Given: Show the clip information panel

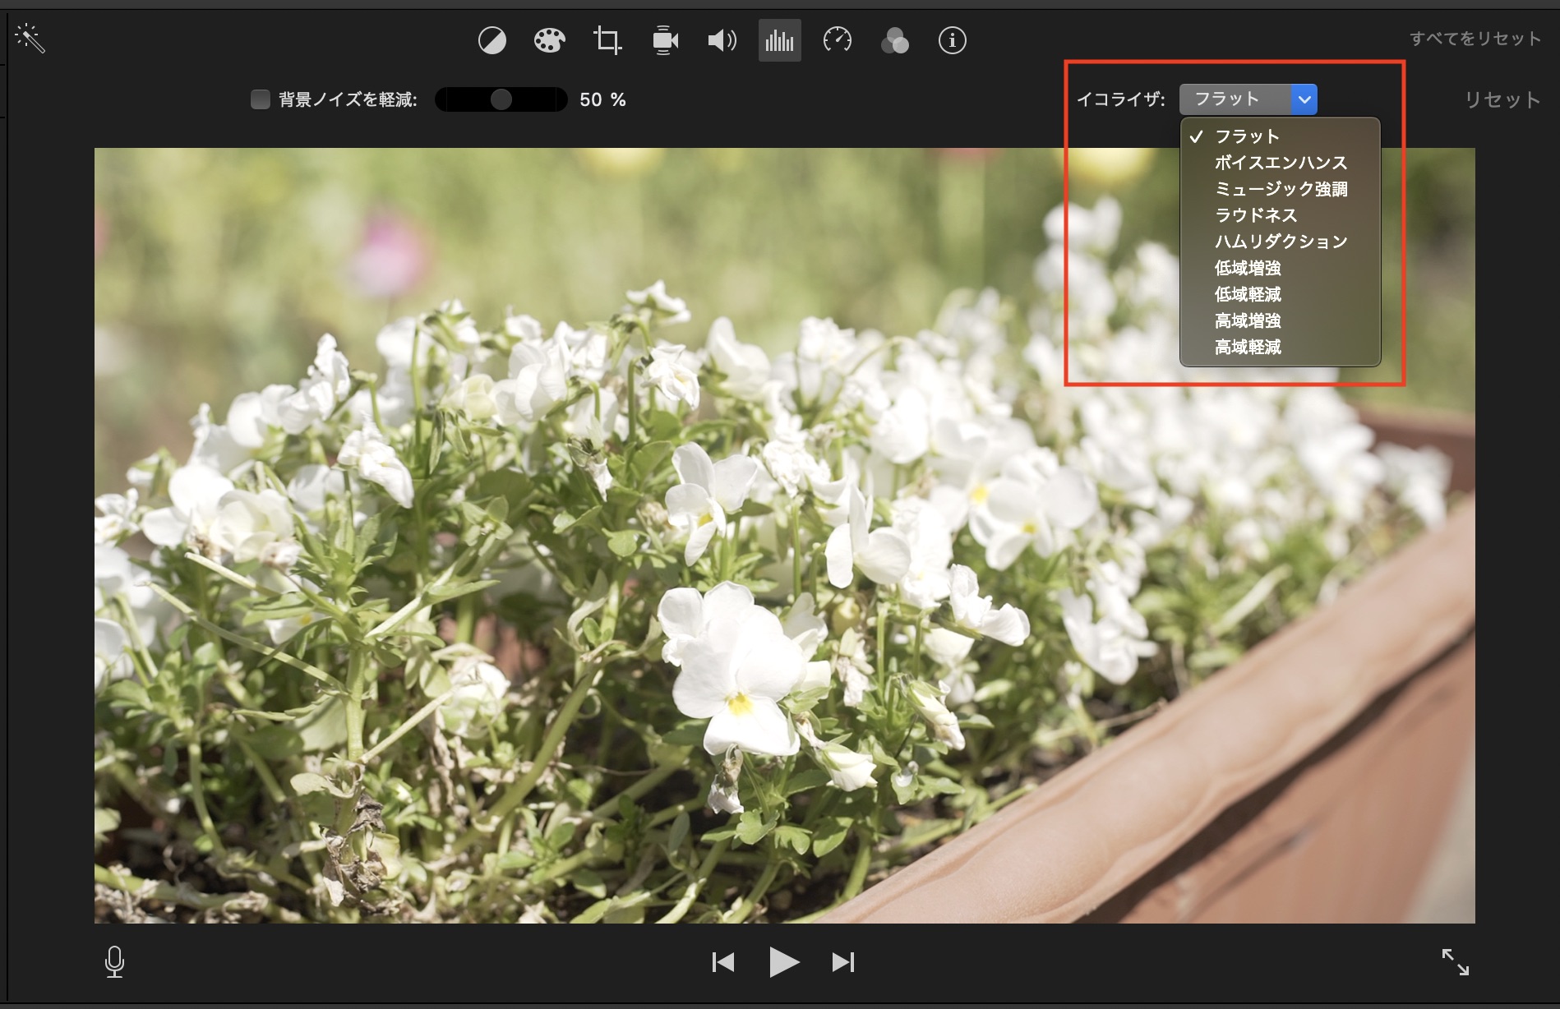Looking at the screenshot, I should pyautogui.click(x=953, y=40).
